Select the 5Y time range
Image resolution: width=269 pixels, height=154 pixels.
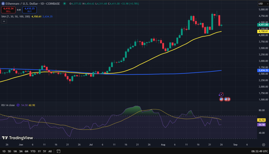[x=45, y=151]
